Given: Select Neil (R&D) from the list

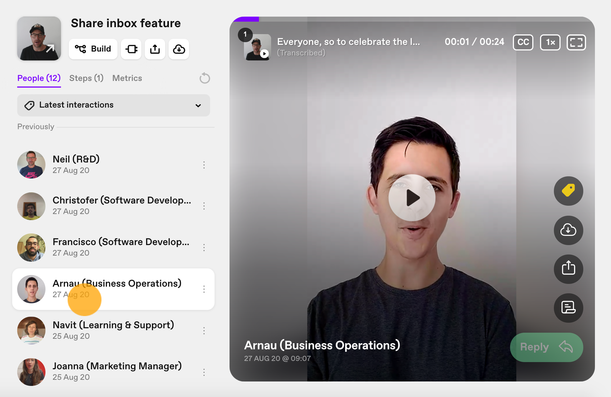Looking at the screenshot, I should pos(113,165).
